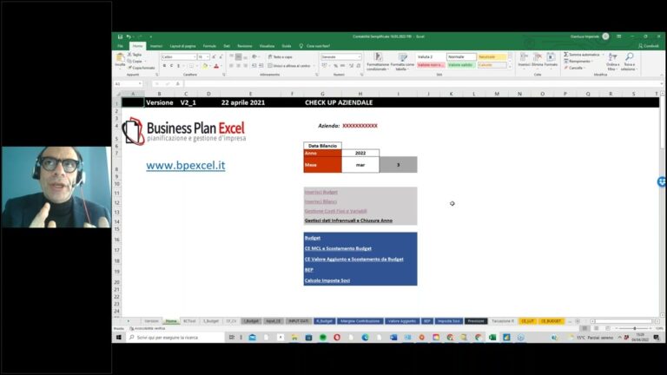Click the Name Box showing A1

tap(127, 83)
